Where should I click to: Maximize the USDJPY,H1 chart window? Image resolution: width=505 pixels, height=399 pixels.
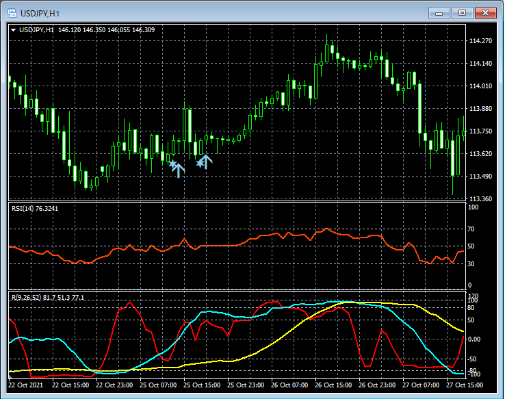462,12
